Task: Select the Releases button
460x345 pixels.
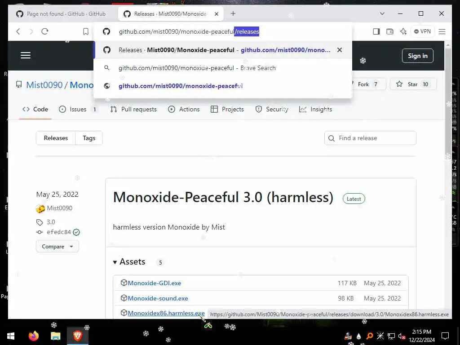Action: point(56,138)
